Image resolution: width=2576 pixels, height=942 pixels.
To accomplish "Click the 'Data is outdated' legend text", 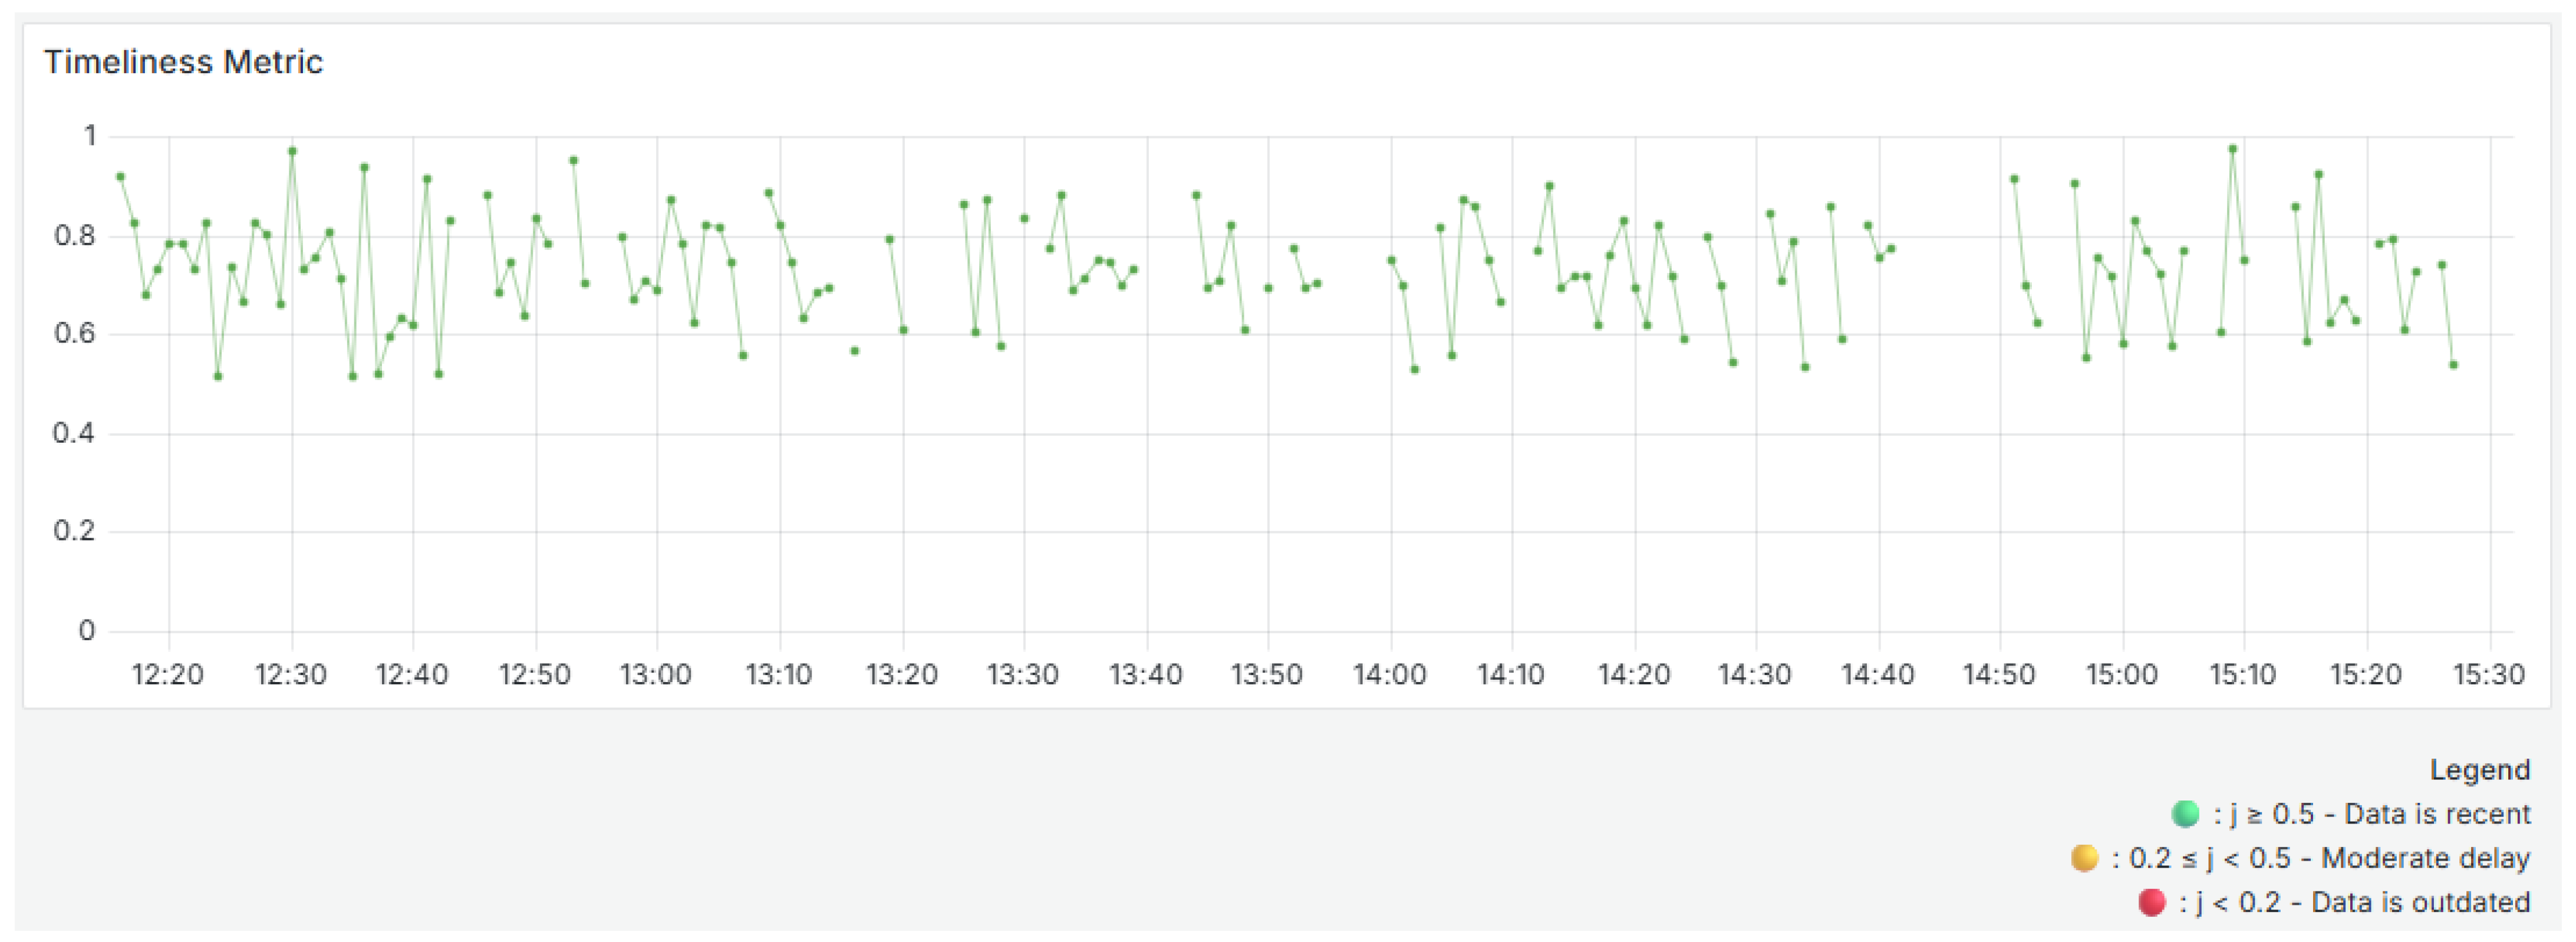I will tap(2420, 902).
